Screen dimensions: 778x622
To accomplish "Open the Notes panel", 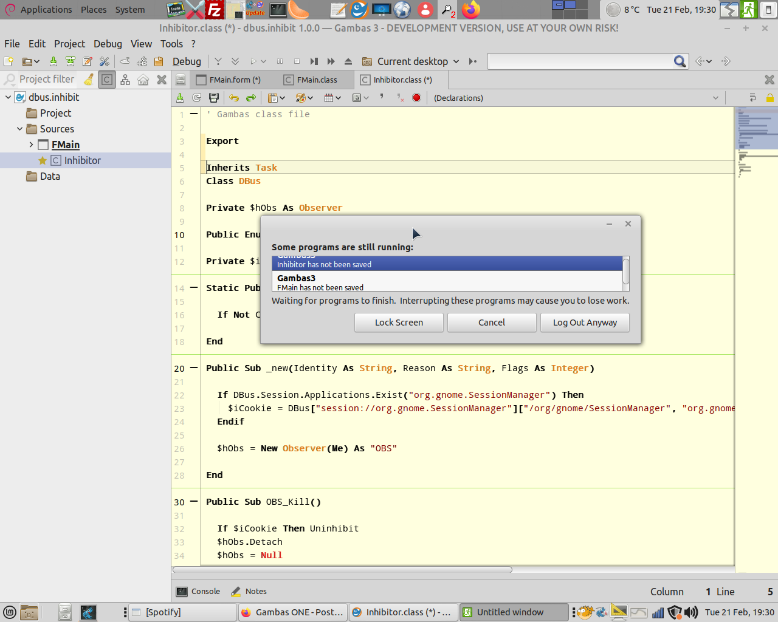I will click(249, 592).
